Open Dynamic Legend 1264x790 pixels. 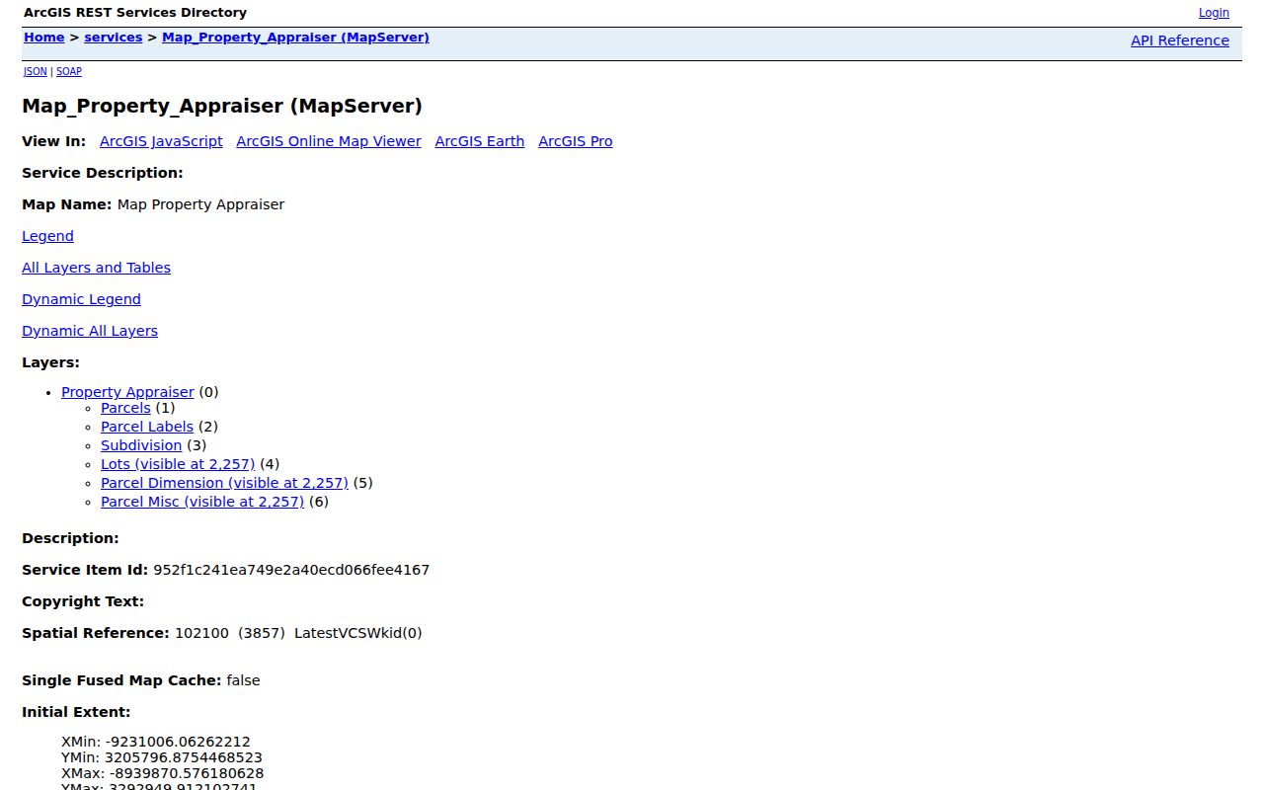pos(81,299)
